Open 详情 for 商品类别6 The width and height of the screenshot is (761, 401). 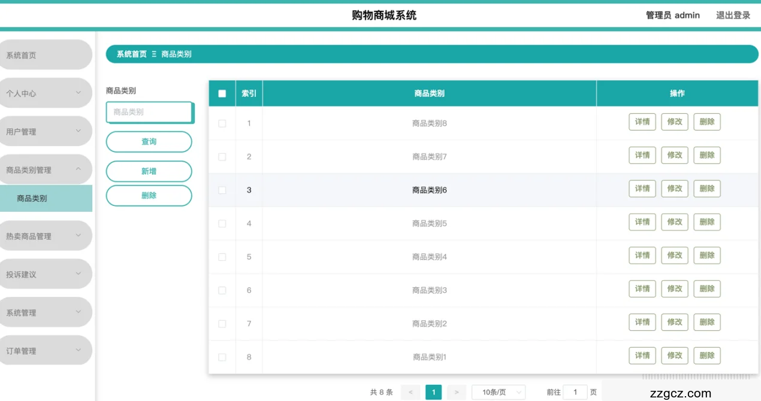tap(642, 189)
